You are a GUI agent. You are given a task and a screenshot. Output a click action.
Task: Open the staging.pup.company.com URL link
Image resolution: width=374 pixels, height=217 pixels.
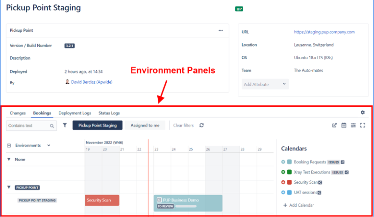click(x=324, y=32)
